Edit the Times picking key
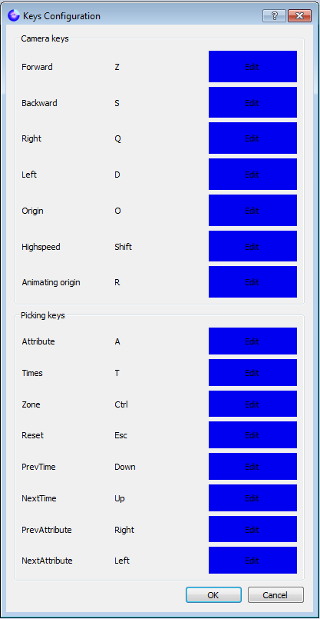 [x=252, y=373]
